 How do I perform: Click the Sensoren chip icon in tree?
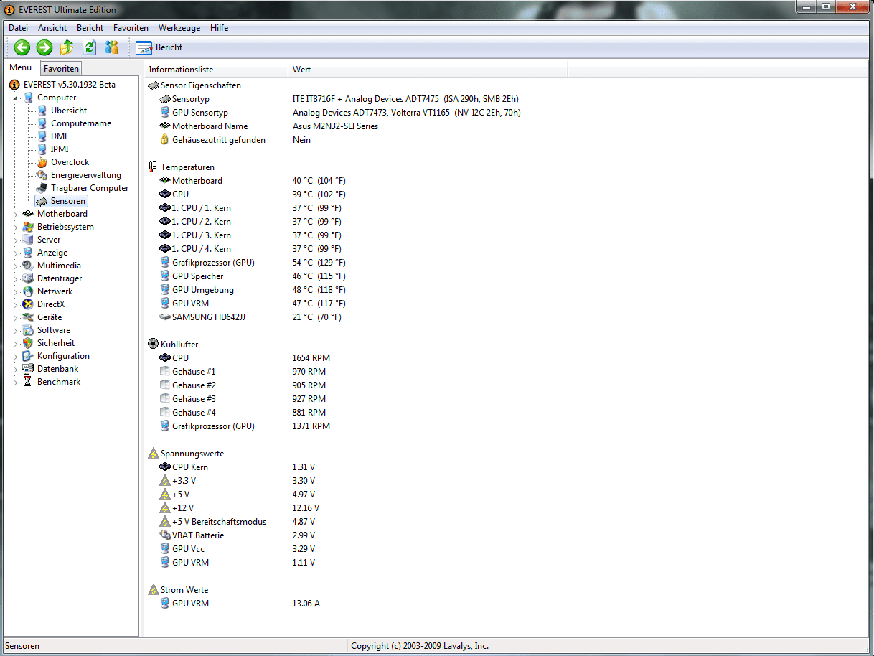pos(42,201)
